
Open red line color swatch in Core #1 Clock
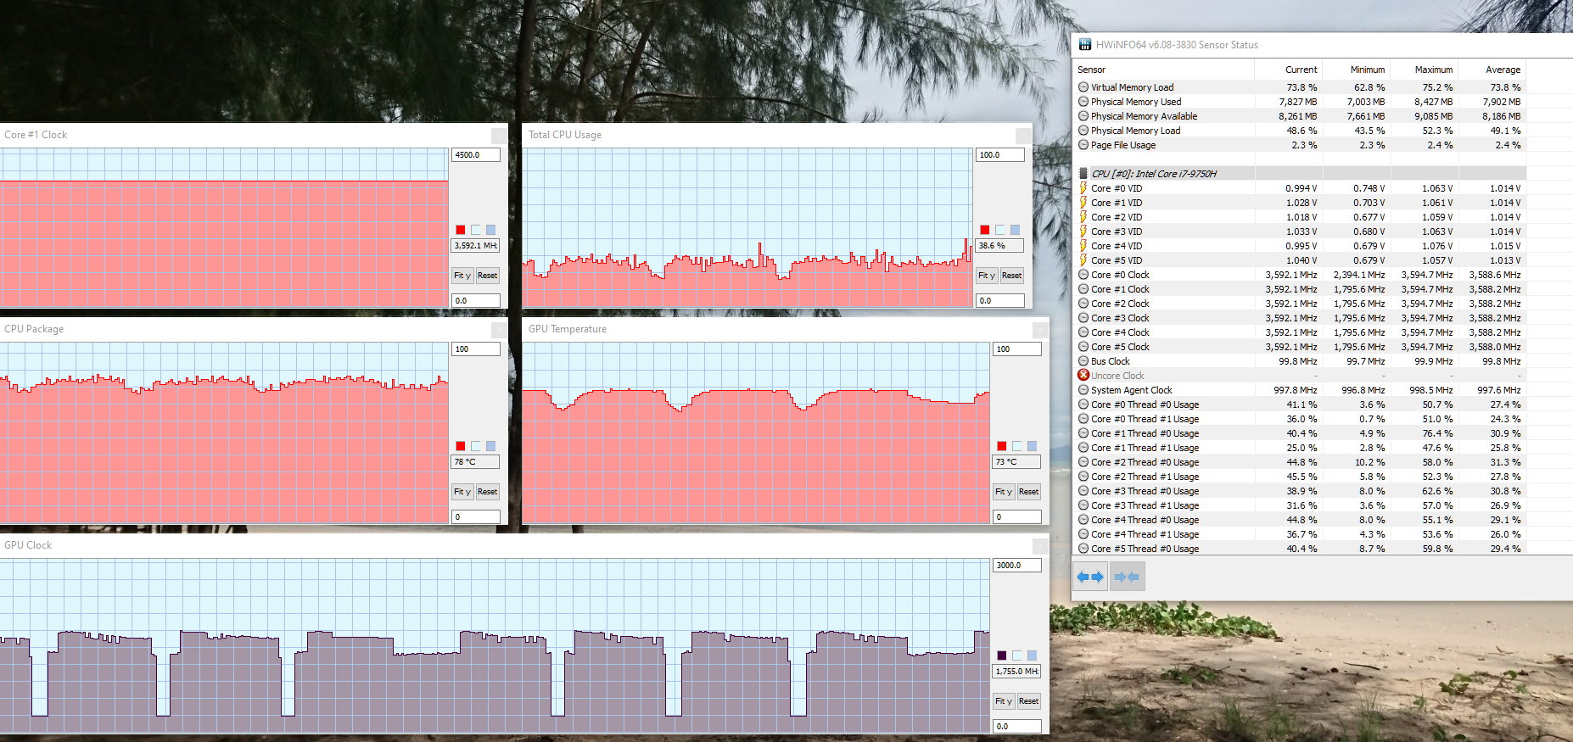(x=461, y=230)
